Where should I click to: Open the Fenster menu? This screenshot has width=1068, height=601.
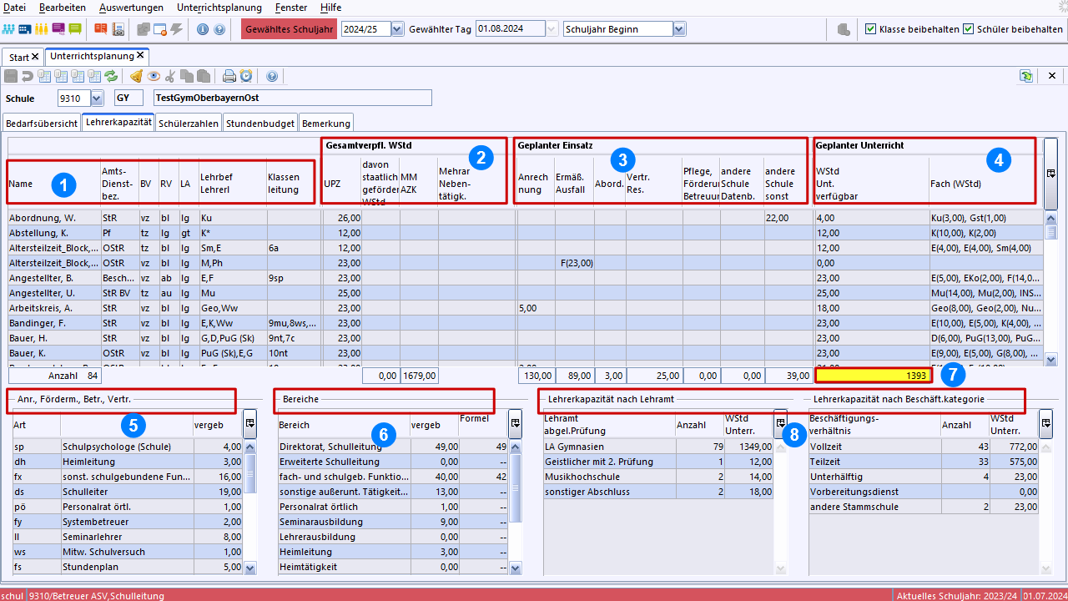(291, 7)
